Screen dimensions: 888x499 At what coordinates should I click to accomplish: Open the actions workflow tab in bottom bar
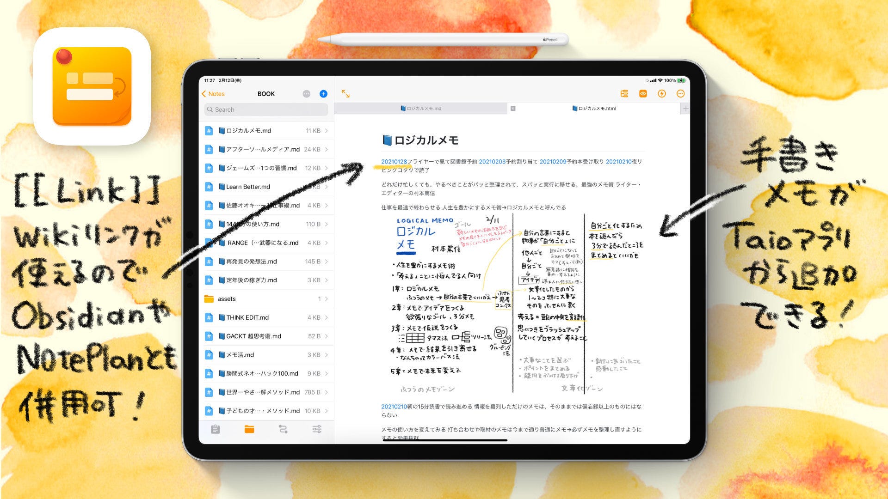point(283,430)
